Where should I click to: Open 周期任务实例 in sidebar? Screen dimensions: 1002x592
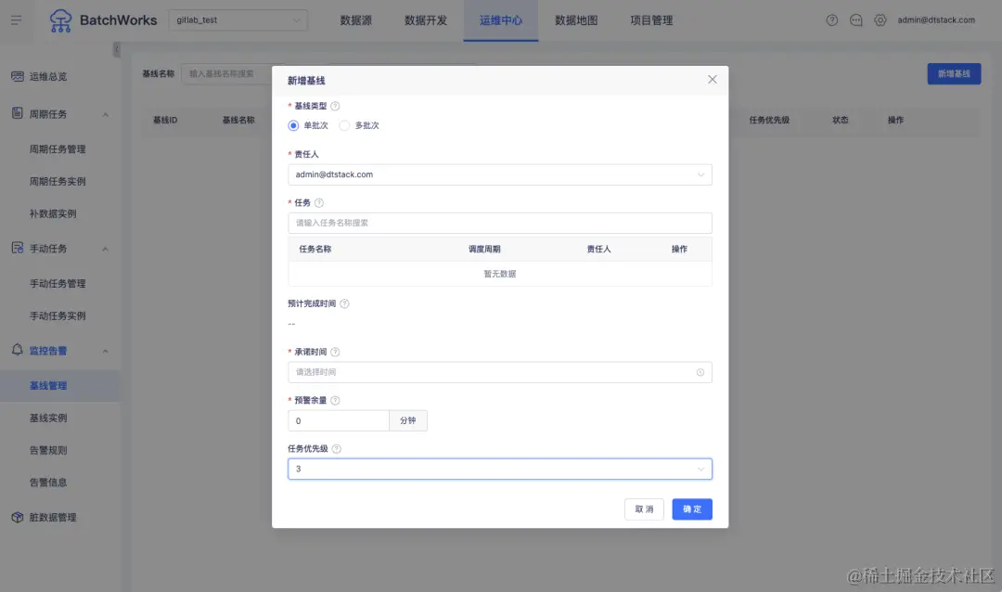click(58, 182)
